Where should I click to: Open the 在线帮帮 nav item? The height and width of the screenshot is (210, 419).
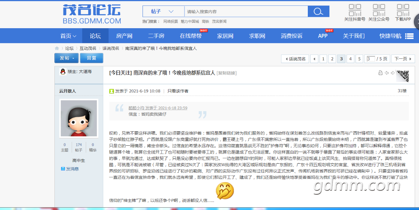[x=191, y=36]
